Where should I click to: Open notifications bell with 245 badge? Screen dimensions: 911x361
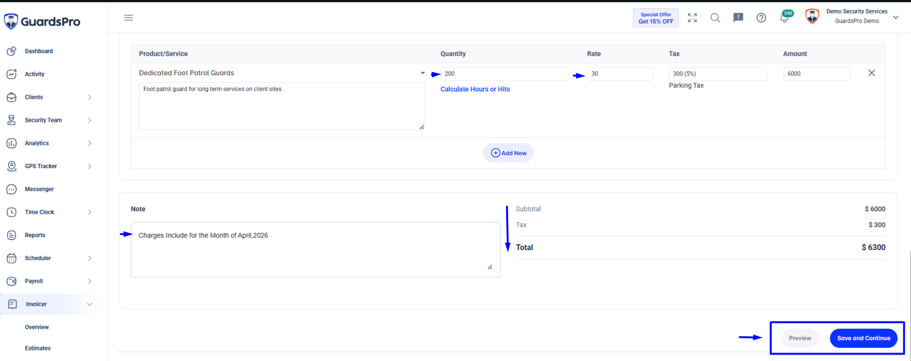click(x=785, y=17)
